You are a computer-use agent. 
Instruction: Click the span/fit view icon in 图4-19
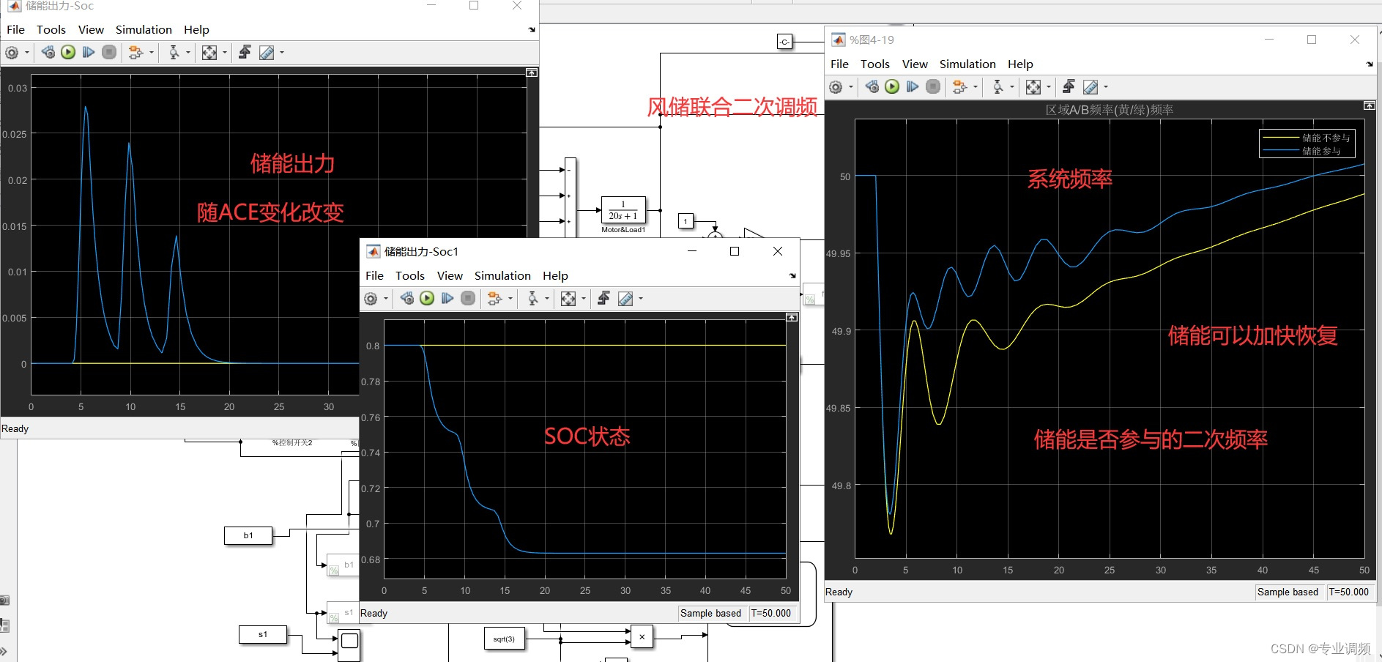tap(1035, 86)
